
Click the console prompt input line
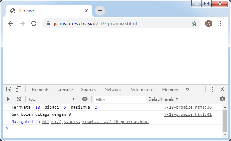coord(115,128)
